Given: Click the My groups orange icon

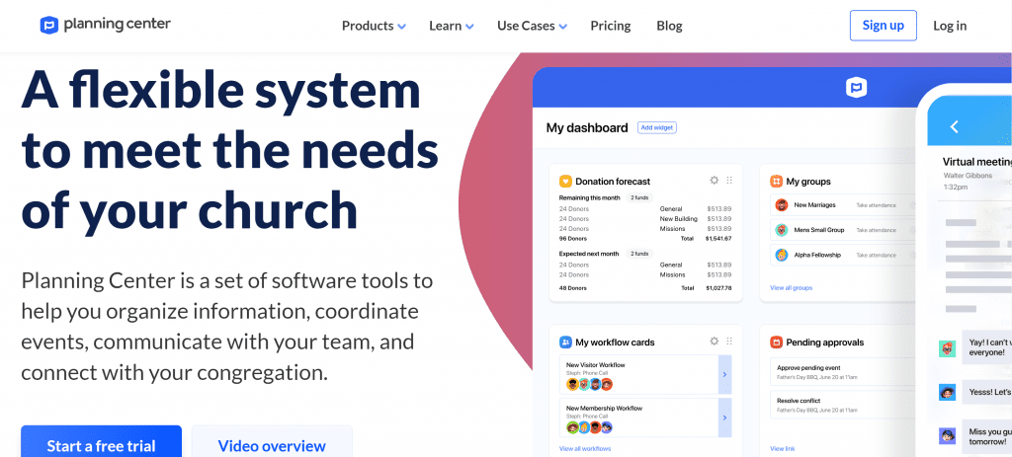Looking at the screenshot, I should pos(776,182).
